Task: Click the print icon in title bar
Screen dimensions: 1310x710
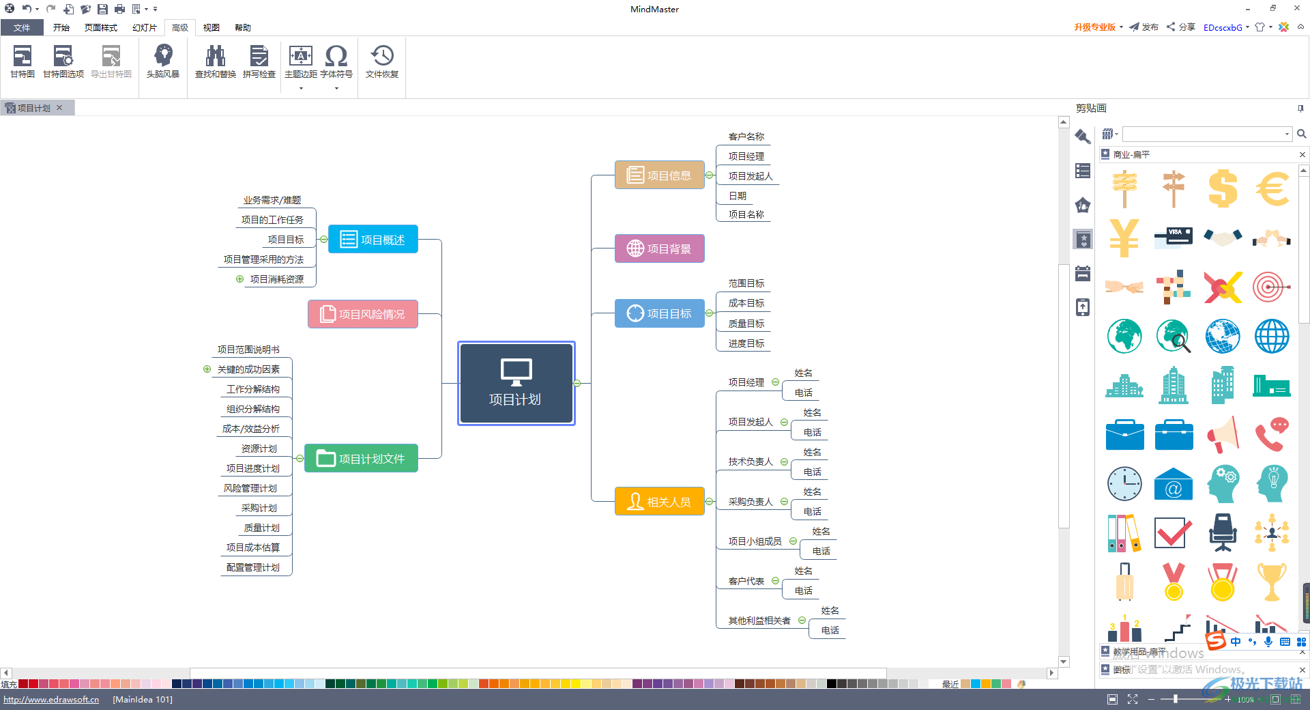Action: (x=119, y=9)
